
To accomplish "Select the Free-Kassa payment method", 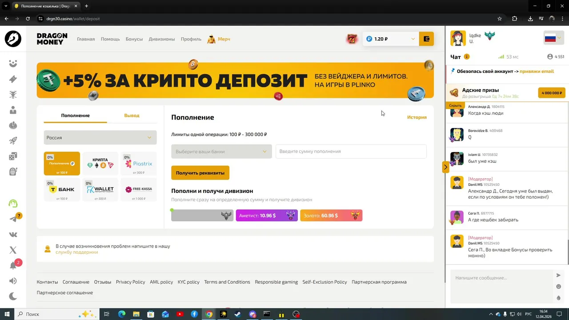I will click(139, 190).
